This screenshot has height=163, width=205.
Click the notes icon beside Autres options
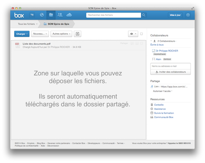tap(78, 34)
